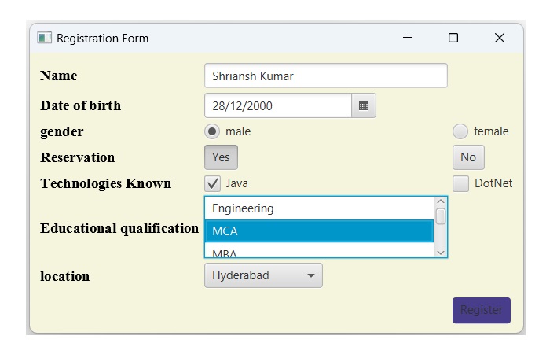Screen dimensions: 550x354
Task: Click the date of birth field
Action: 277,105
